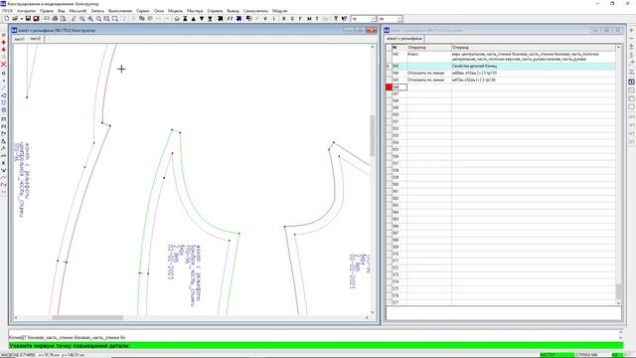Open the Сервис menu
This screenshot has height=358, width=636.
pyautogui.click(x=143, y=11)
